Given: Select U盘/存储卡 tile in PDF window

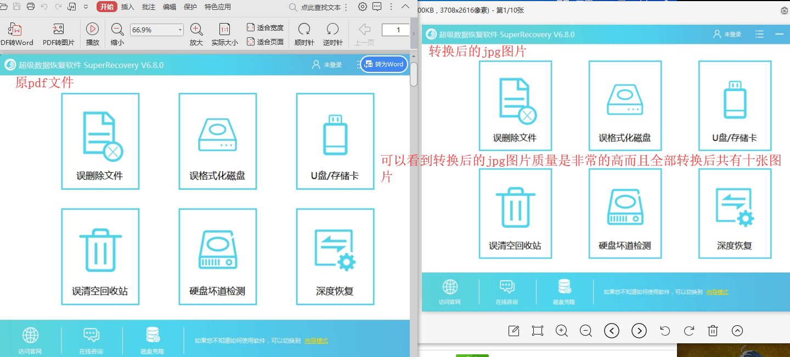Looking at the screenshot, I should (335, 141).
